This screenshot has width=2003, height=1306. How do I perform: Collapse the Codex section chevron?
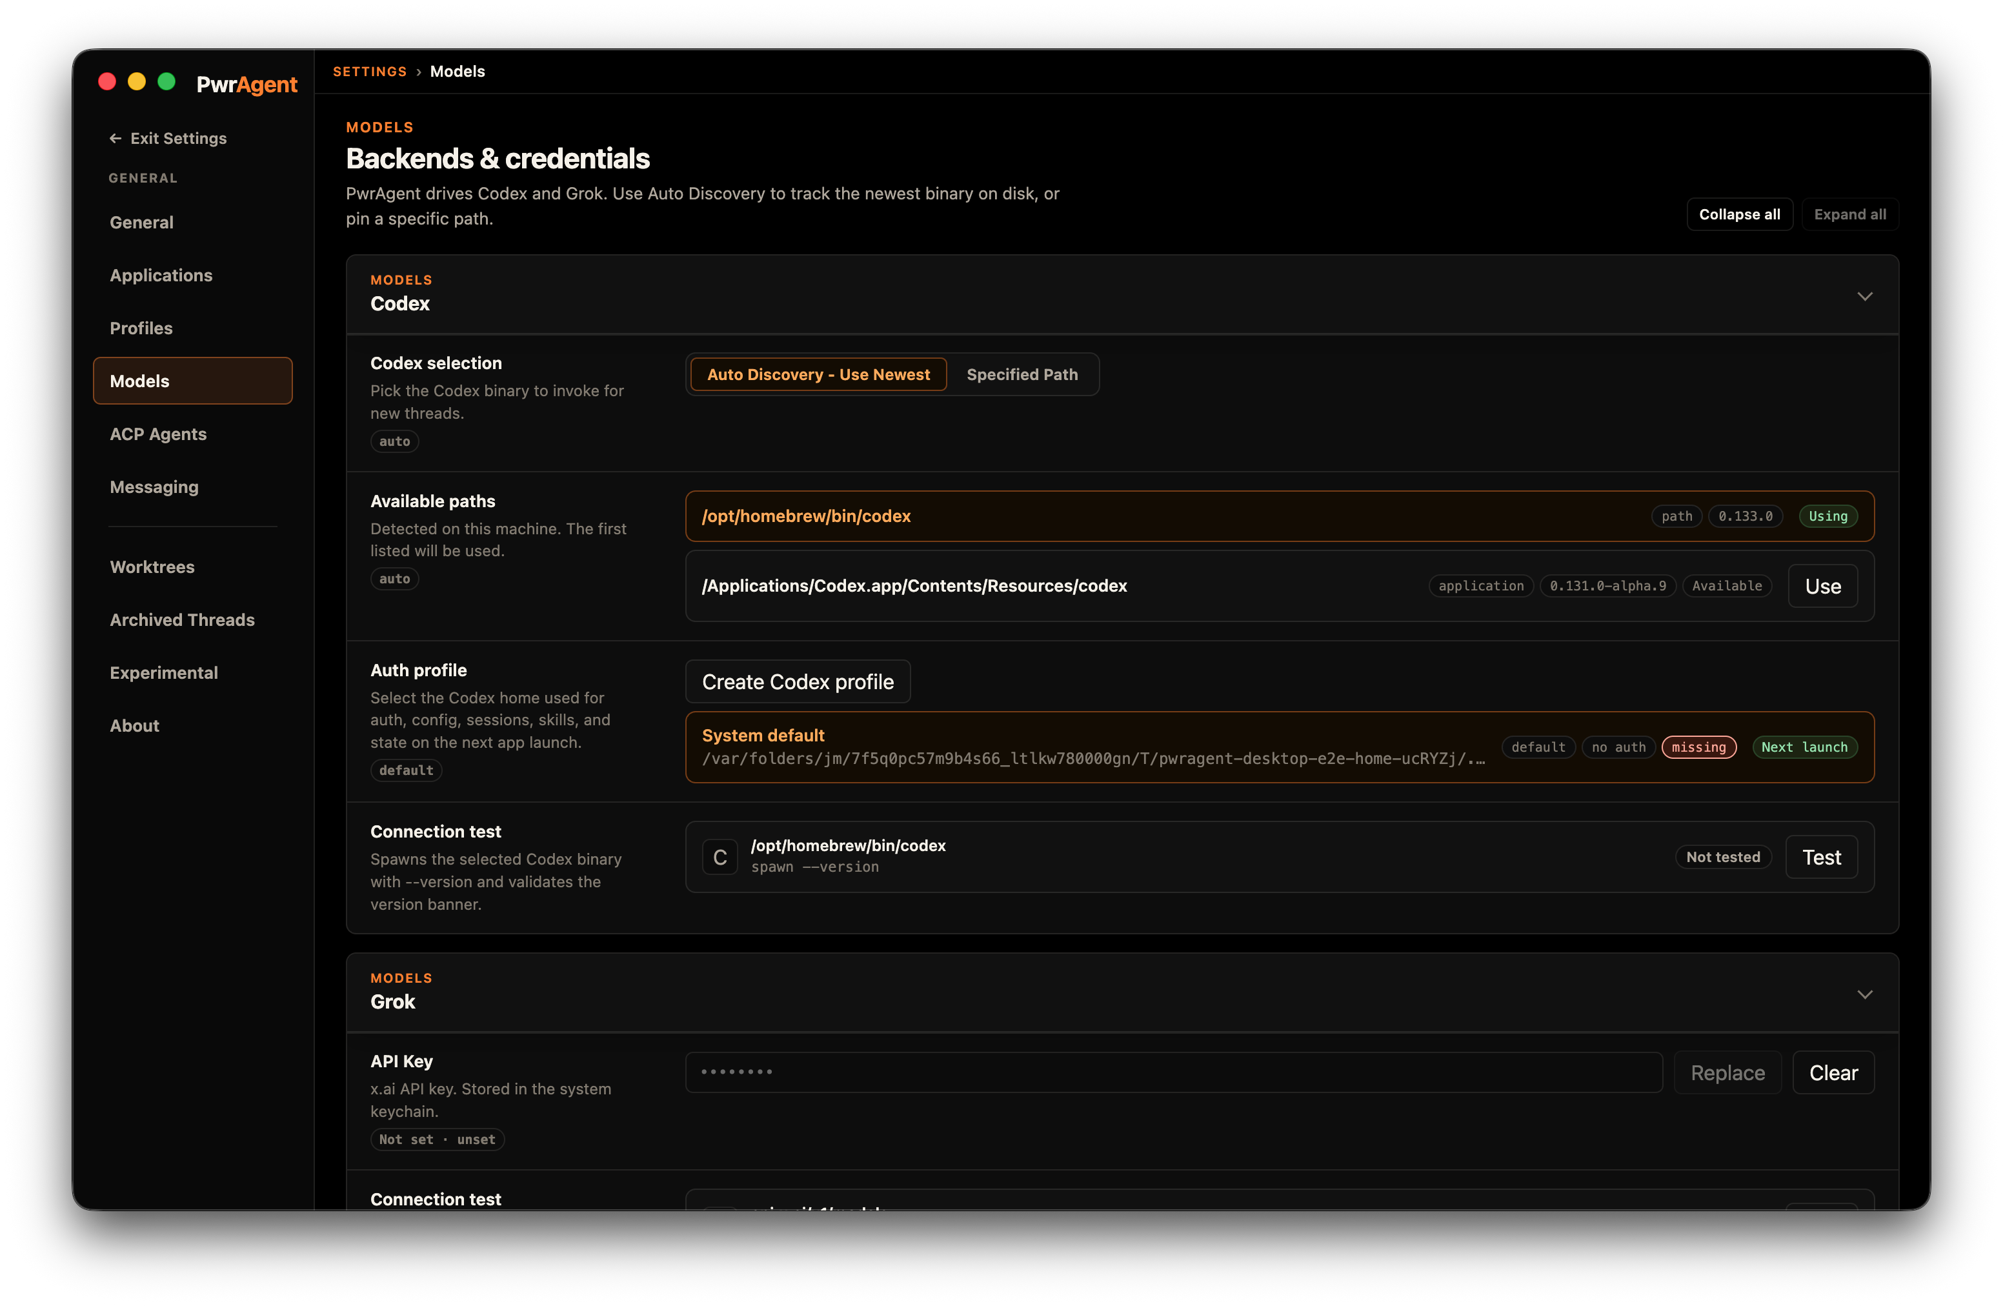1864,296
